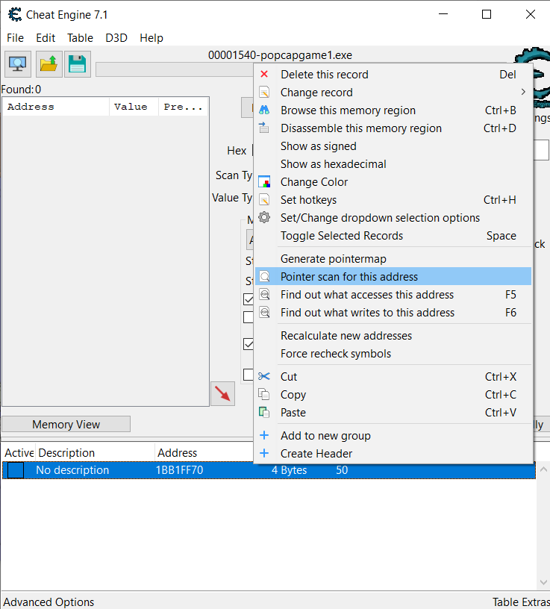This screenshot has height=609, width=550.
Task: Select Show as hexadecimal
Action: [x=393, y=164]
